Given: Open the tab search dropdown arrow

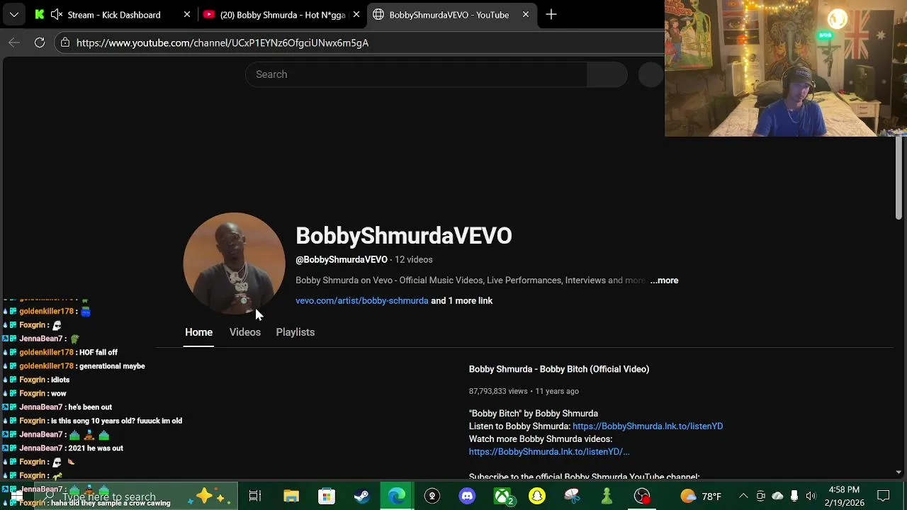Looking at the screenshot, I should click(x=14, y=14).
